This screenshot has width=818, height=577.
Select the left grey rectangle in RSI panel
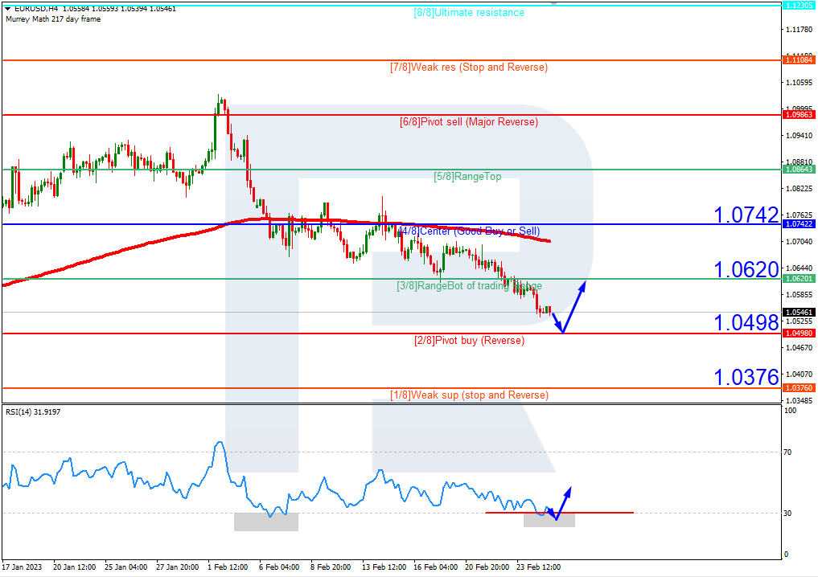pos(265,522)
